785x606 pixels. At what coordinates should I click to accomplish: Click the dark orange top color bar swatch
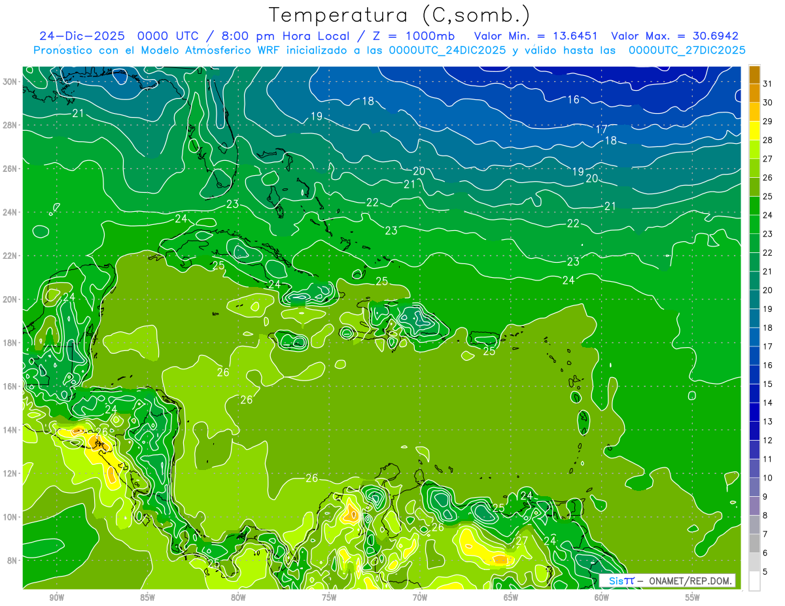point(754,74)
